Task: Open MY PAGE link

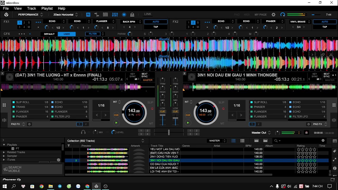Action: coord(261,15)
